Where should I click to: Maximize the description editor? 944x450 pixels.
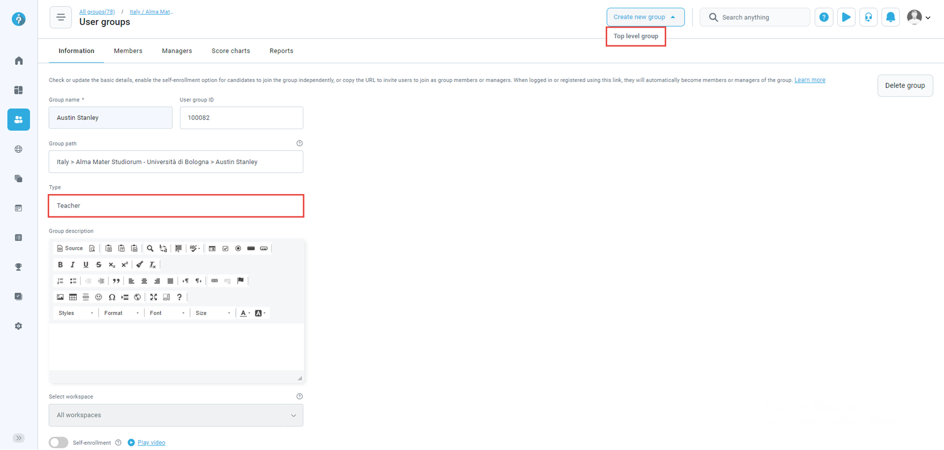[153, 297]
